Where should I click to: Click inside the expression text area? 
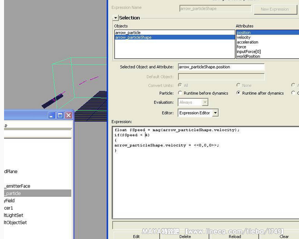tap(206, 172)
